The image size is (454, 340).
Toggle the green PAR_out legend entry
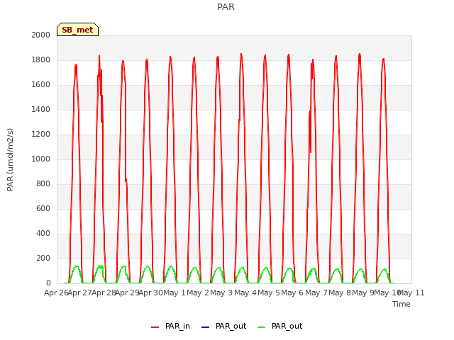[x=279, y=326]
